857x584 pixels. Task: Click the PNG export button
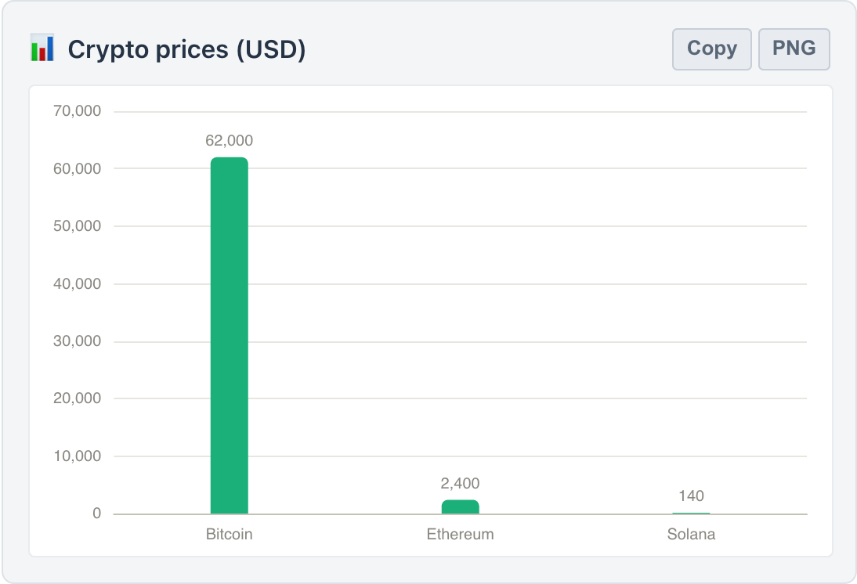click(794, 49)
